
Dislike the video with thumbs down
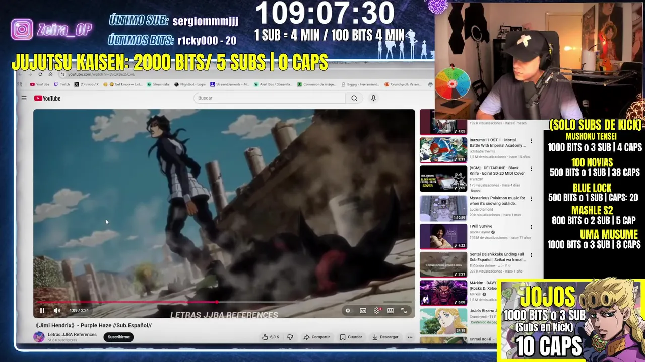[x=290, y=337]
